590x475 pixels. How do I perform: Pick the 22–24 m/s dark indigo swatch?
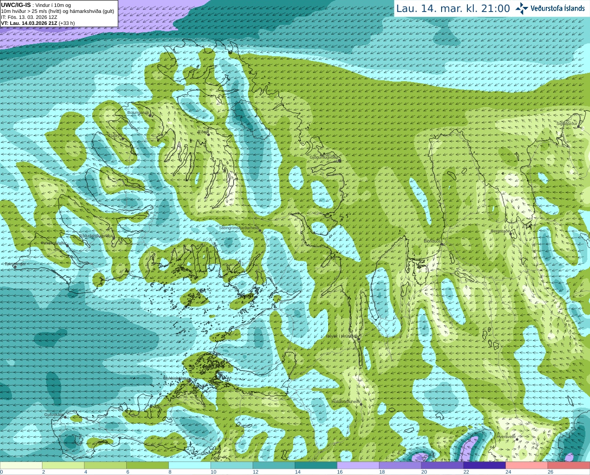(484, 465)
